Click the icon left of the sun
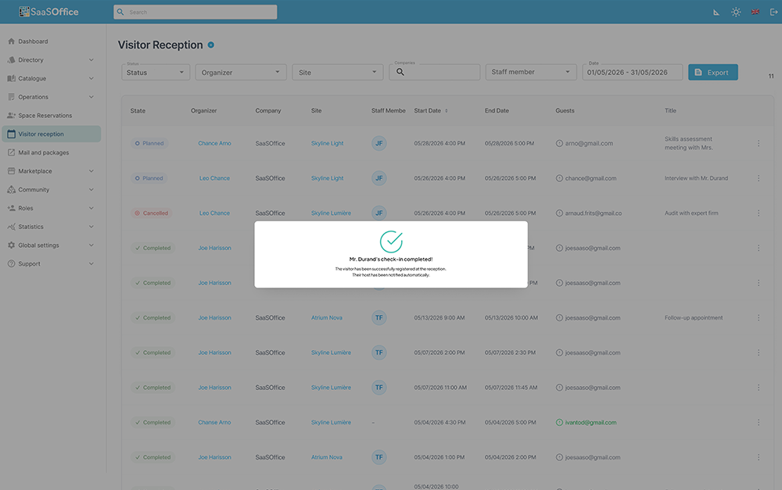Viewport: 782px width, 490px height. click(716, 13)
